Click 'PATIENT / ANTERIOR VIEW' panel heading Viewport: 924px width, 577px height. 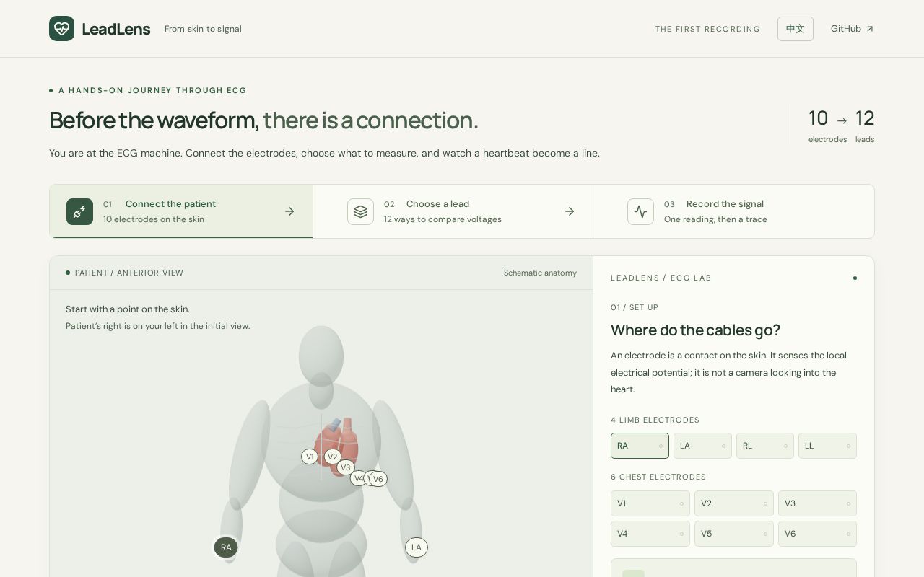click(129, 273)
